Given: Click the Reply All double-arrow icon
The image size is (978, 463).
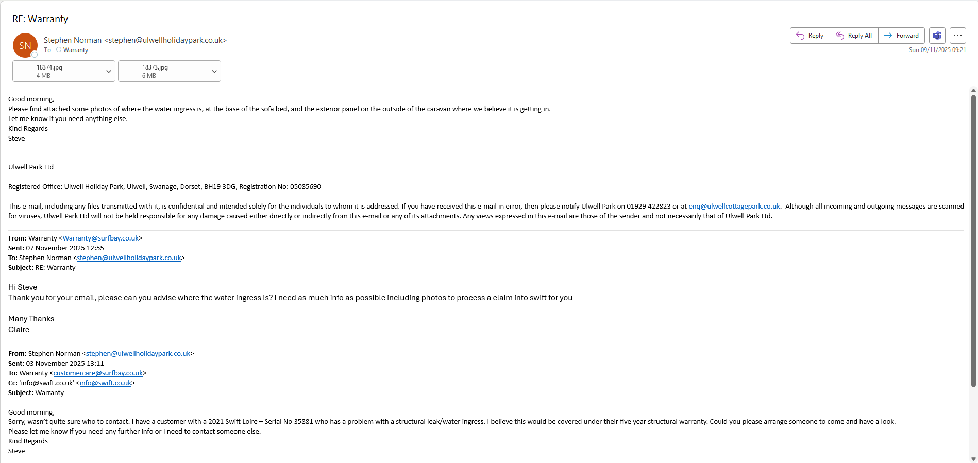Looking at the screenshot, I should pos(840,36).
